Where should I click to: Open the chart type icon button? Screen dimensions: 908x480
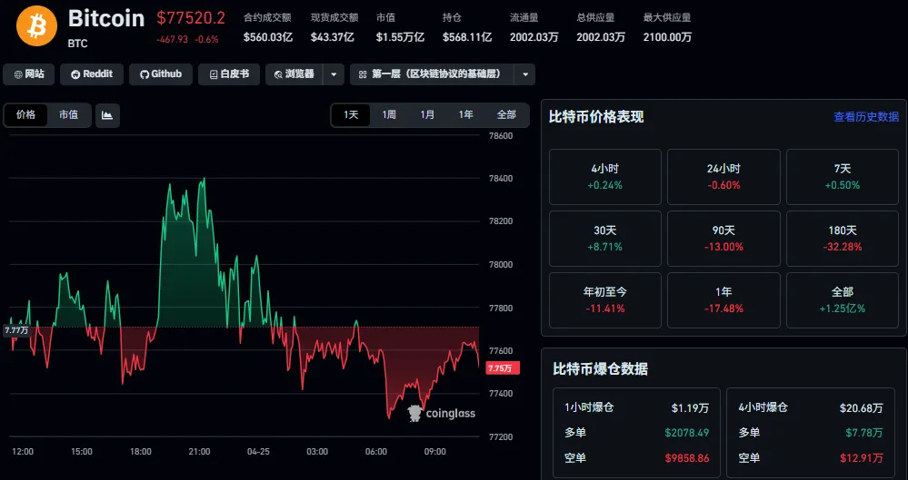tap(107, 115)
